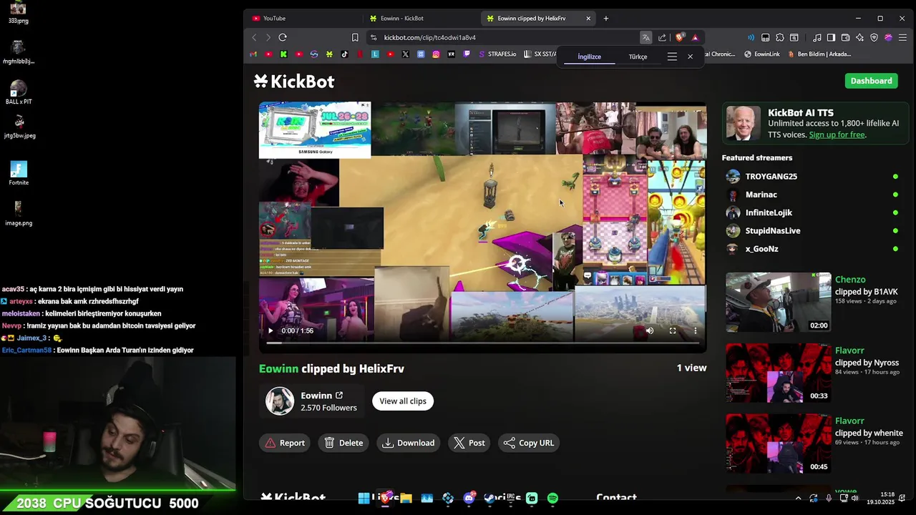Play the clip video

[270, 330]
